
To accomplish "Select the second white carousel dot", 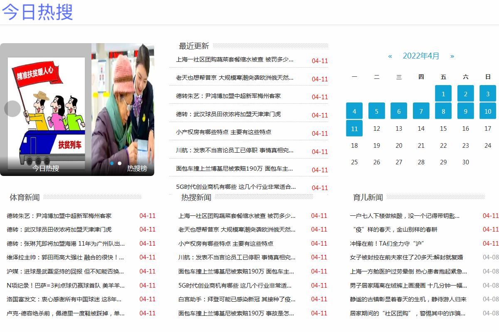I will point(120,163).
